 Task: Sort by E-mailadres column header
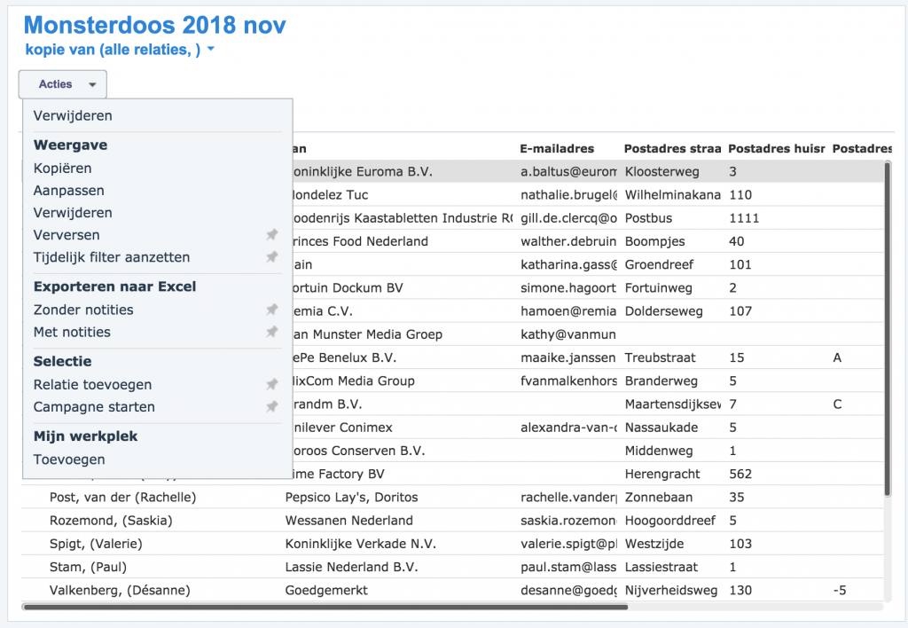tap(557, 148)
